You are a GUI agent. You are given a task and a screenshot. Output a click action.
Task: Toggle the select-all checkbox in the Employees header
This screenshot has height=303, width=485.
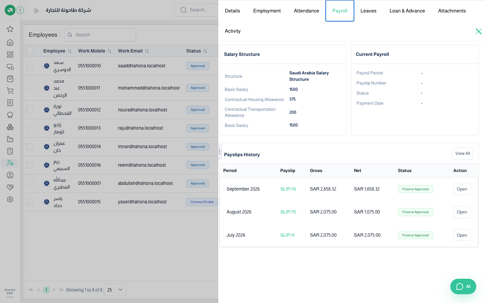point(30,51)
